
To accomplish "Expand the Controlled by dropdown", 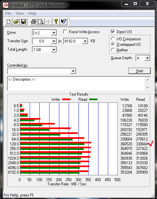I will 73,71.
